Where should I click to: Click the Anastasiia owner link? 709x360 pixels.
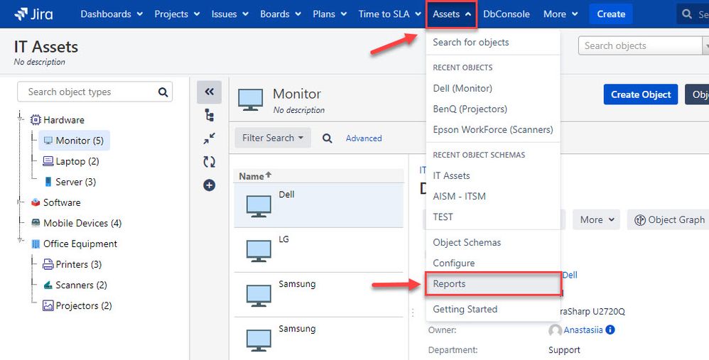pos(583,330)
